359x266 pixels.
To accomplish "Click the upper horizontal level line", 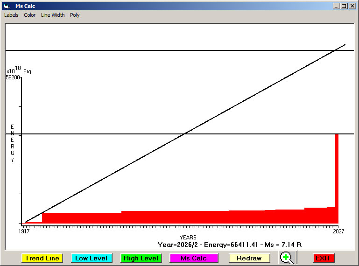I will coord(140,50).
